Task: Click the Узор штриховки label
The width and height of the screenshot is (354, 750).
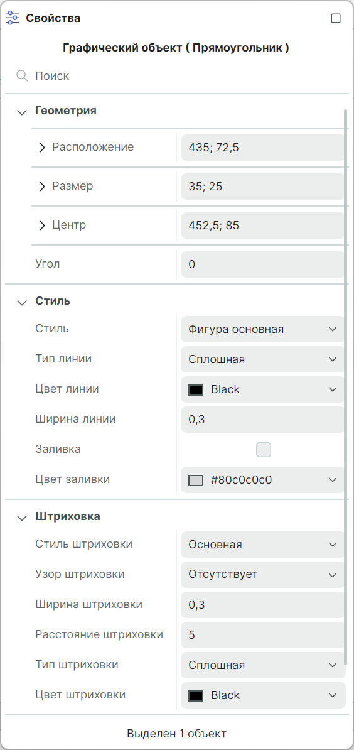Action: point(80,574)
